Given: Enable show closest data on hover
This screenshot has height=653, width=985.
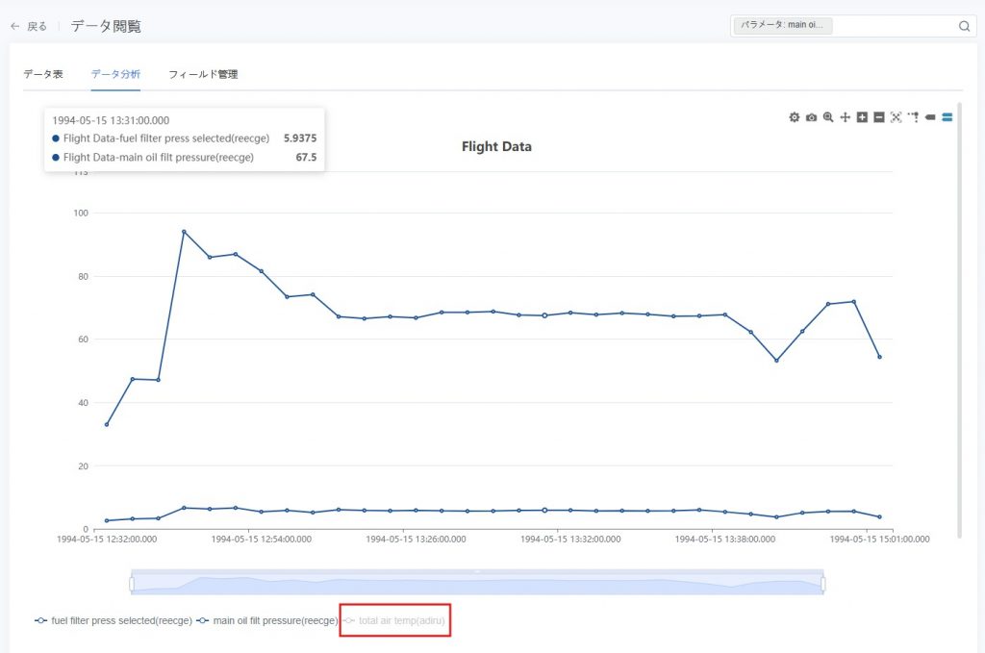Looking at the screenshot, I should tap(930, 117).
